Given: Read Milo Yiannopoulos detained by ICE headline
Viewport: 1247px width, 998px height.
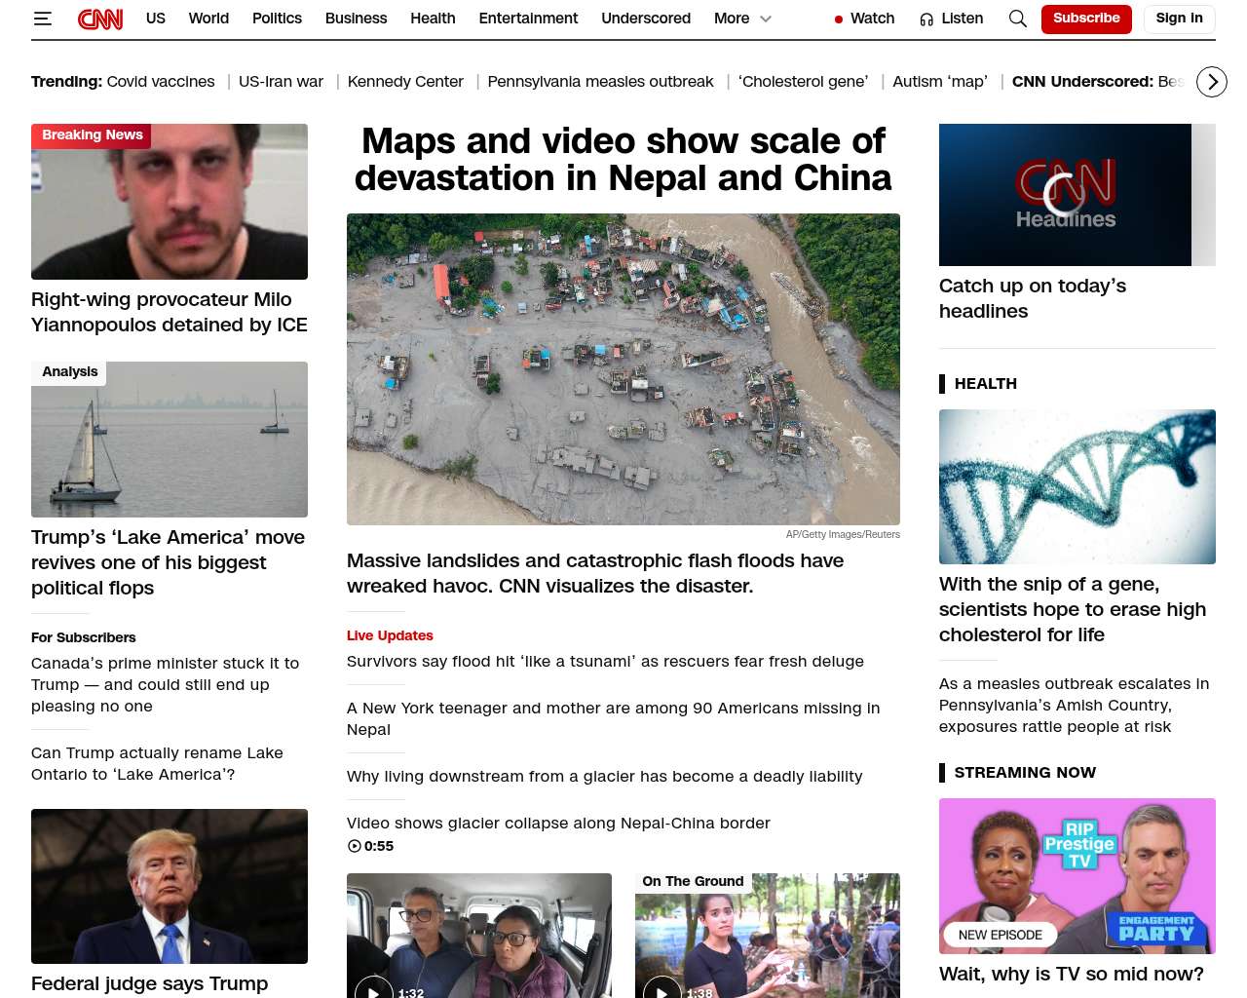Looking at the screenshot, I should tap(170, 312).
